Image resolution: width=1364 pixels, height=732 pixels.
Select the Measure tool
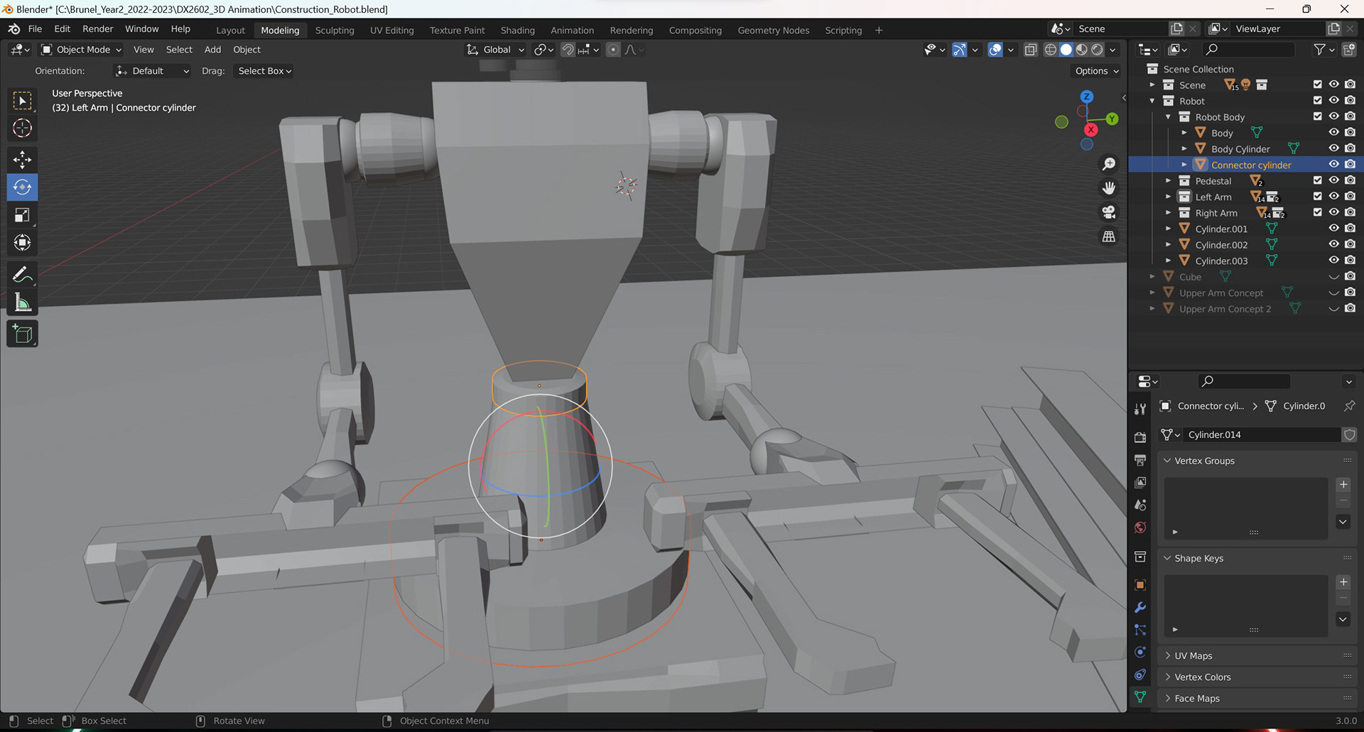tap(23, 303)
